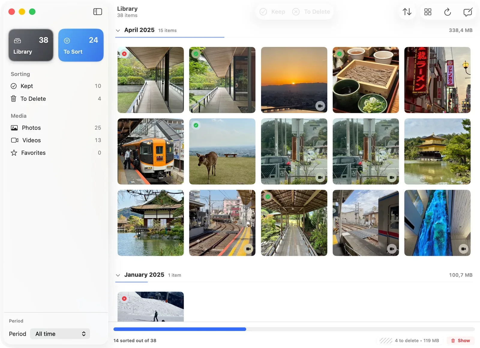
Task: Switch to grid view layout icon
Action: click(x=428, y=12)
